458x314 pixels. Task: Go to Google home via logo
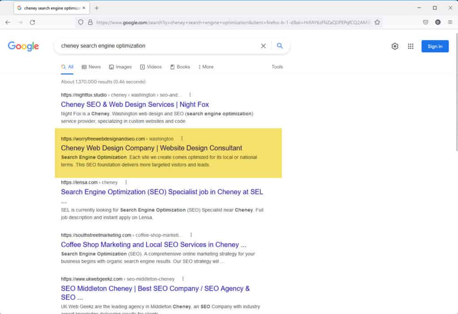tap(23, 46)
